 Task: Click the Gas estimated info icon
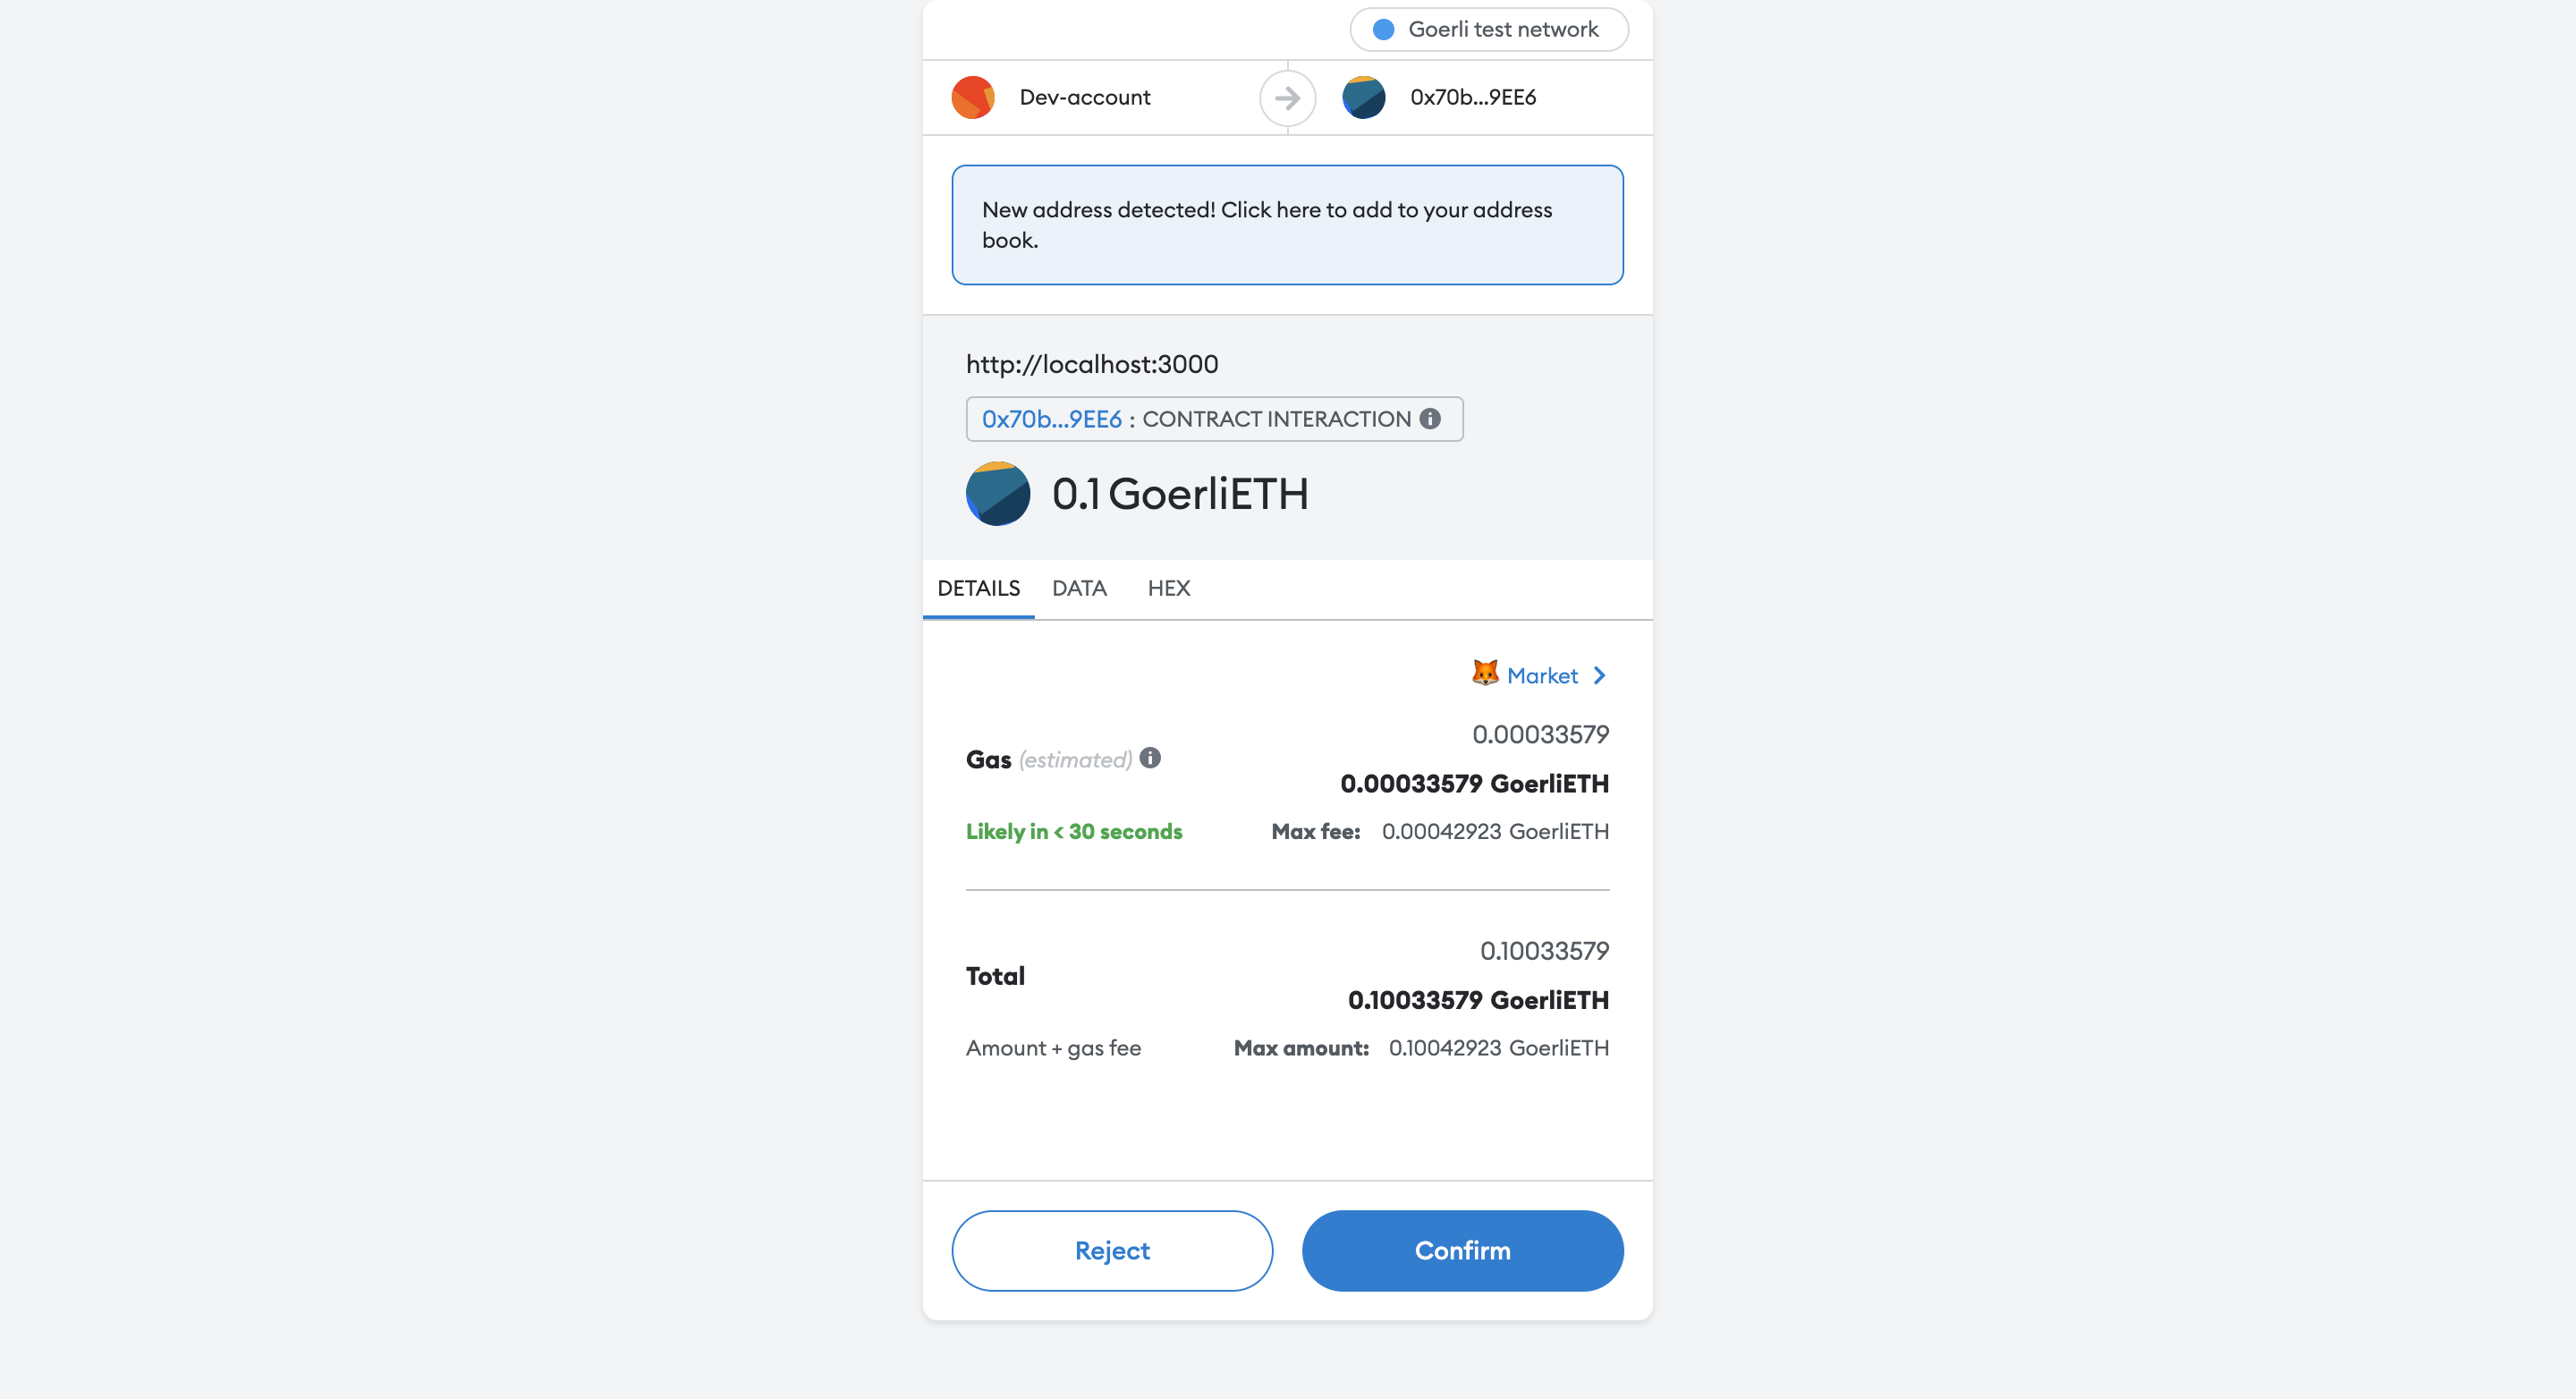click(1150, 758)
